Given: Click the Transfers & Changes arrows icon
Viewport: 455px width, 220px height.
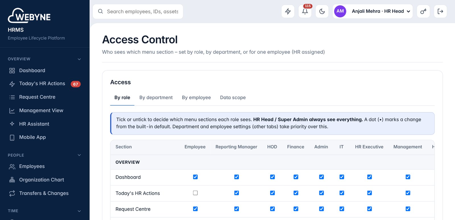Looking at the screenshot, I should (12, 193).
